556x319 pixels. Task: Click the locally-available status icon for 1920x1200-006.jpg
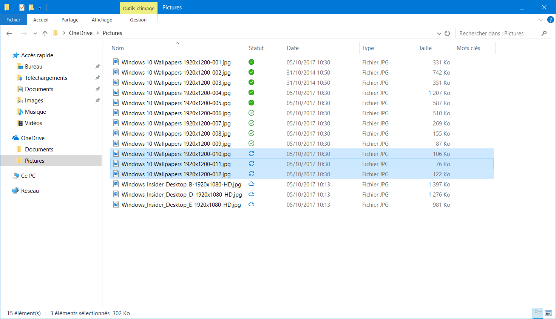tap(251, 113)
